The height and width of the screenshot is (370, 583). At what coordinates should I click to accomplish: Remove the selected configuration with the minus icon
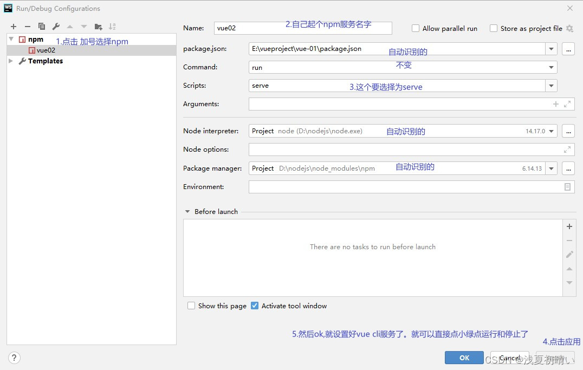28,27
